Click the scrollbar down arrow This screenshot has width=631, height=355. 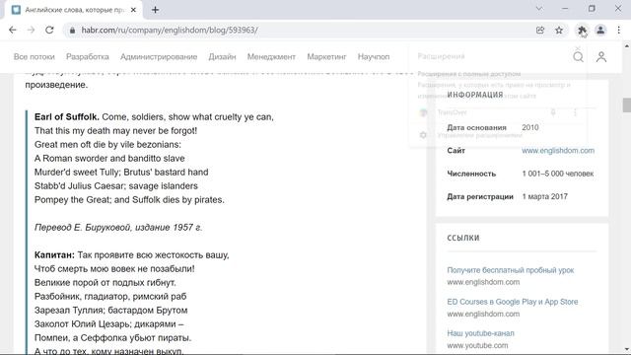point(627,349)
